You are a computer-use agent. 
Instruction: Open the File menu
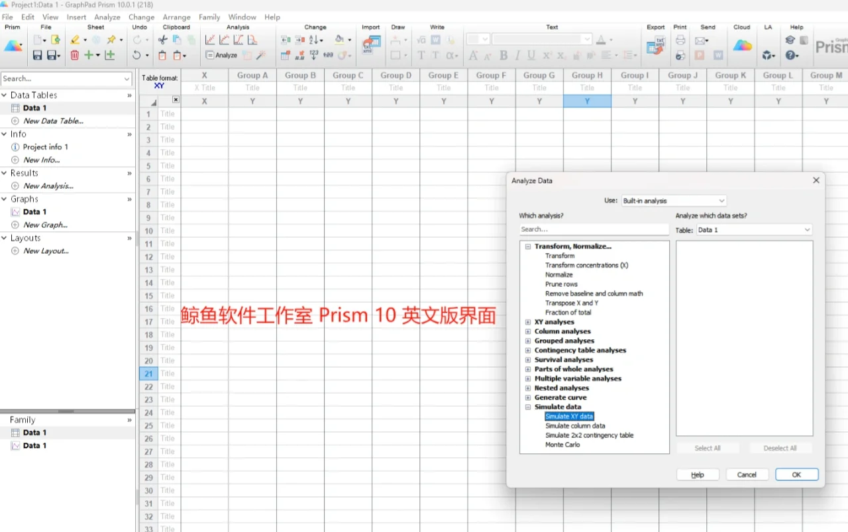pyautogui.click(x=7, y=17)
